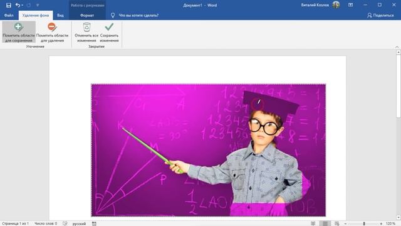Image resolution: width=401 pixels, height=226 pixels.
Task: Switch to Print Layout view
Action: pos(325,223)
